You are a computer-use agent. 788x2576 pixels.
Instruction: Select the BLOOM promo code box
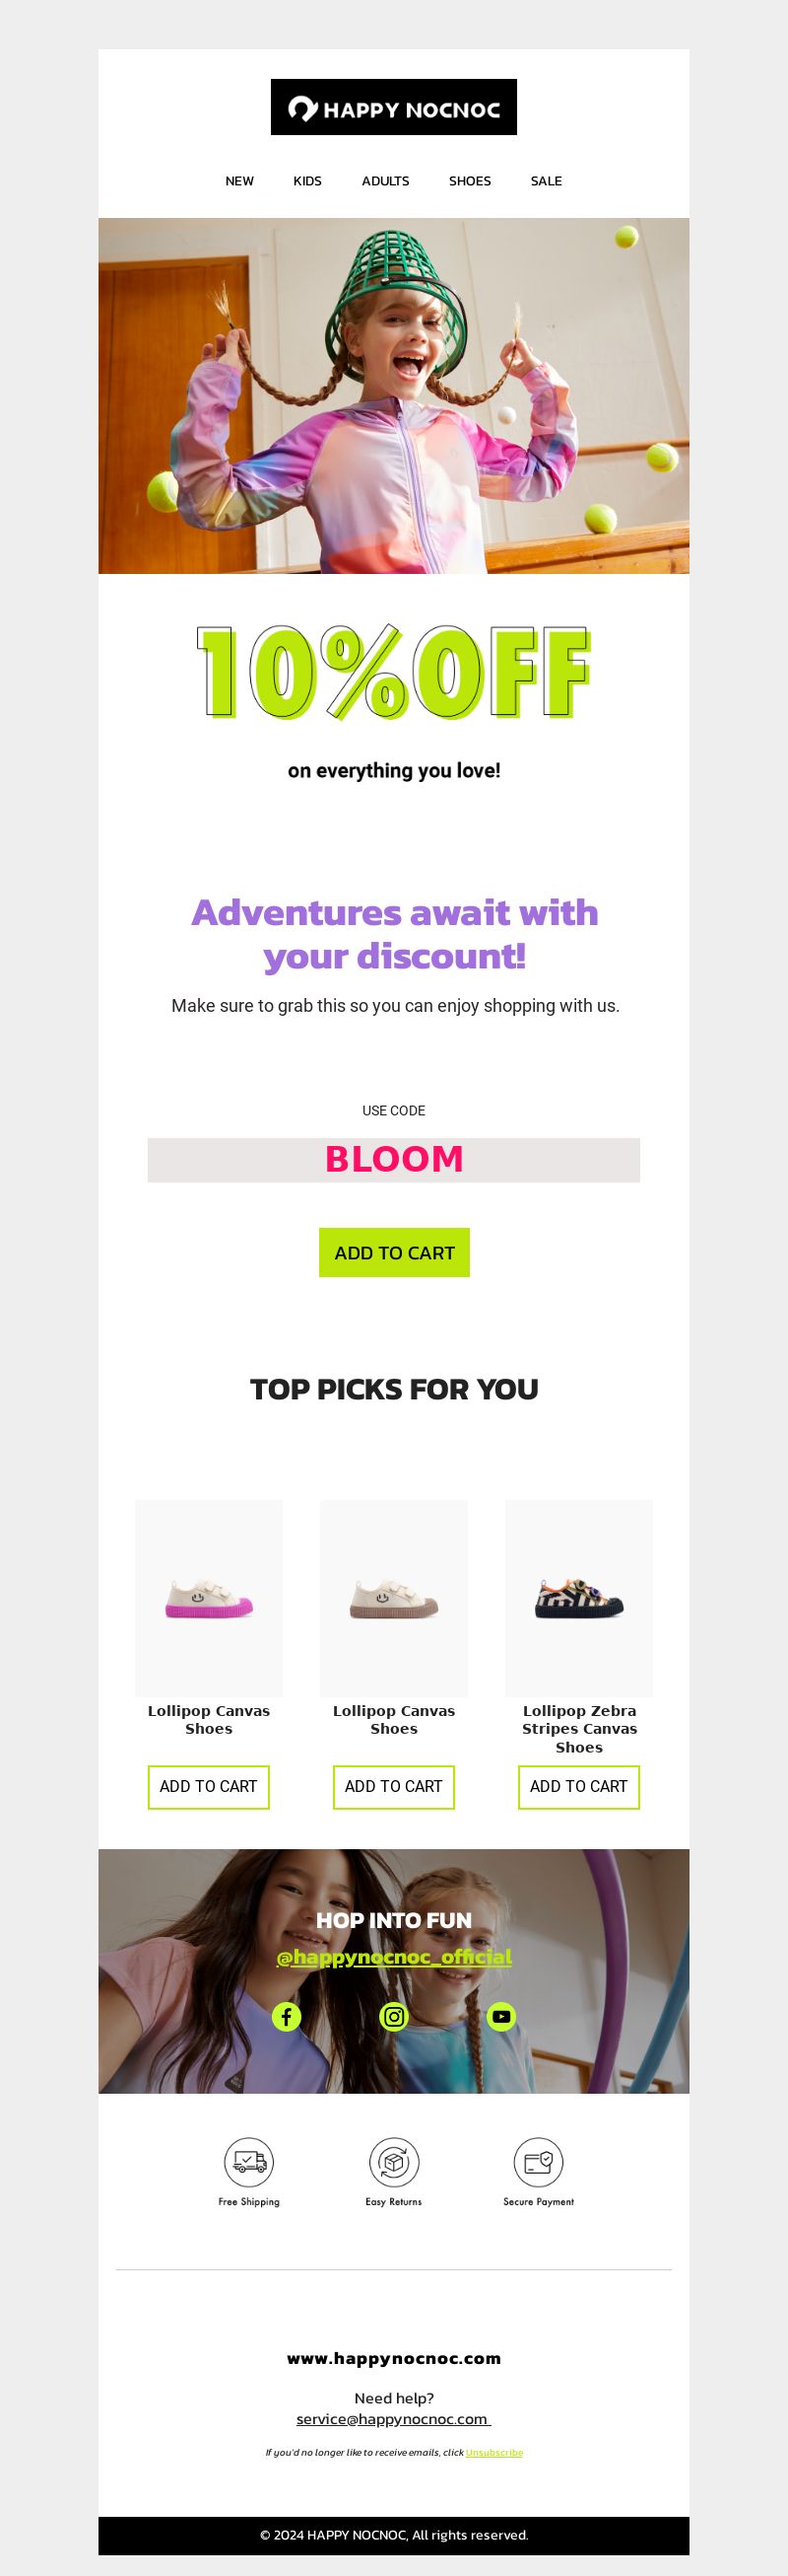coord(393,1160)
